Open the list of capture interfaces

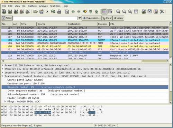coord(4,12)
